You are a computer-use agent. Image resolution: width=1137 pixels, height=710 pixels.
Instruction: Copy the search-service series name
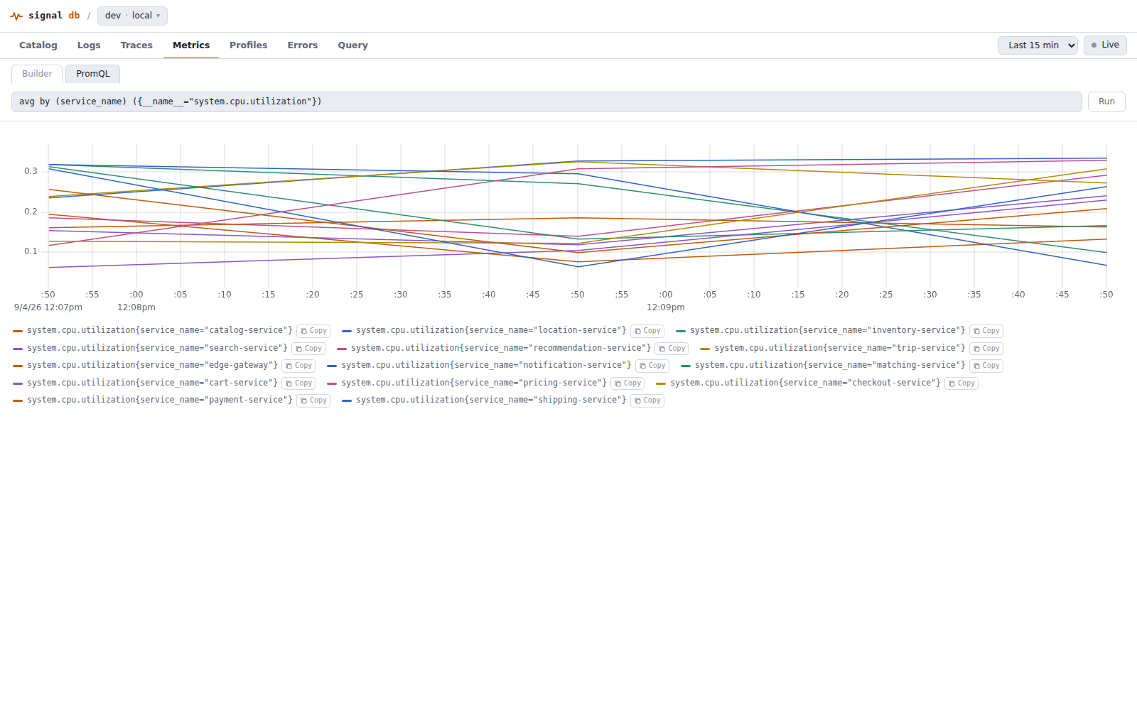click(308, 349)
